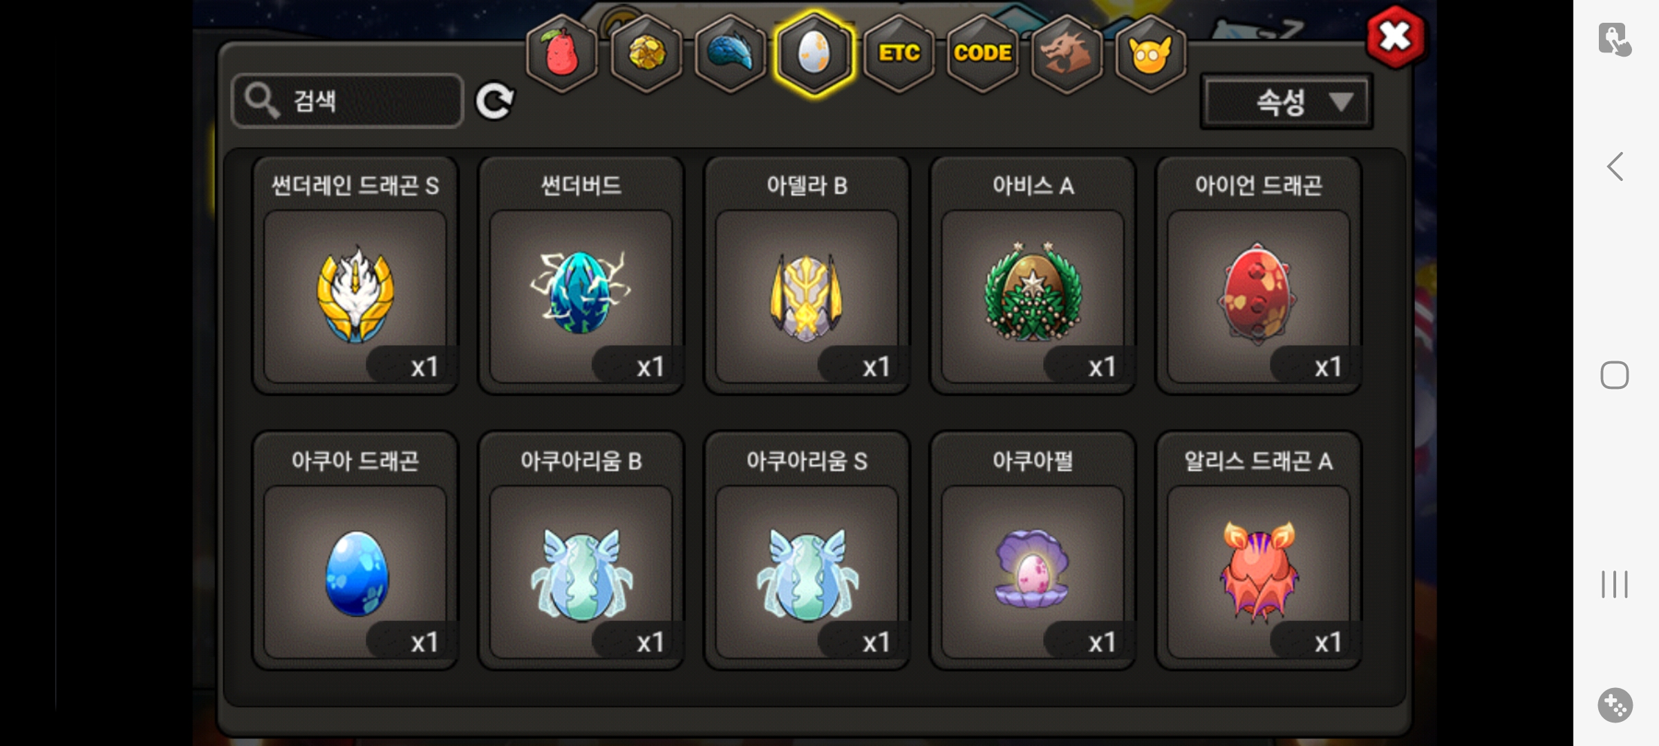Choose the 썬더버드 lightning egg
This screenshot has width=1659, height=746.
(x=581, y=276)
